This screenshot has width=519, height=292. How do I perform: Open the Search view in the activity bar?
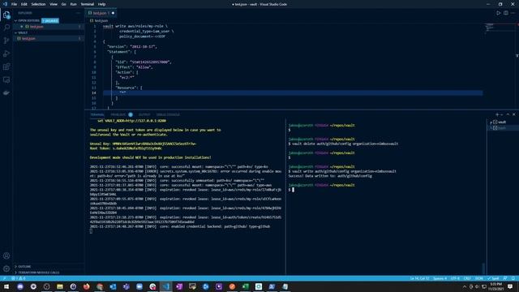pos(6,28)
